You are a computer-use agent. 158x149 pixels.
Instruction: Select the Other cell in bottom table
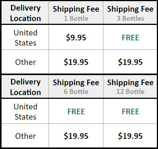[x=25, y=136]
